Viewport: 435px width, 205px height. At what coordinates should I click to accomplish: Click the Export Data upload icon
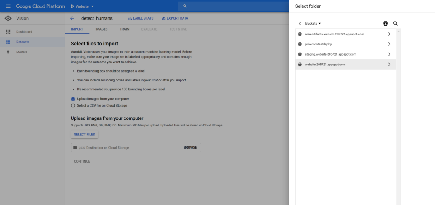coord(164,18)
